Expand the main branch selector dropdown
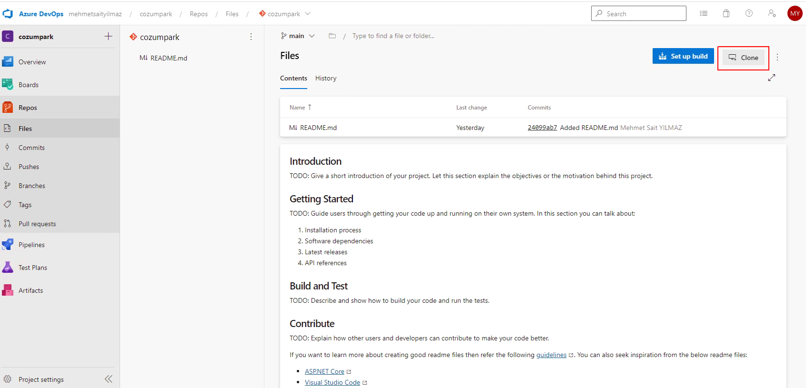 (298, 36)
